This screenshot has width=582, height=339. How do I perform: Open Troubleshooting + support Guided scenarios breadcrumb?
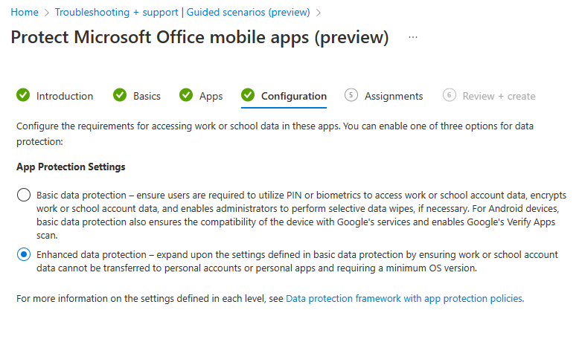point(182,12)
